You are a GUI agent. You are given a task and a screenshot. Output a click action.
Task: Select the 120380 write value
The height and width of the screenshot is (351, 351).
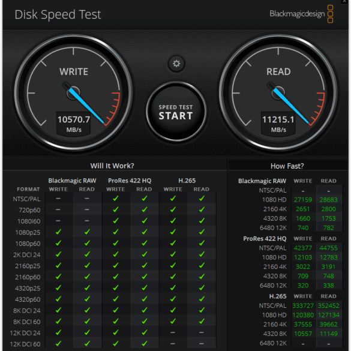[x=303, y=315]
